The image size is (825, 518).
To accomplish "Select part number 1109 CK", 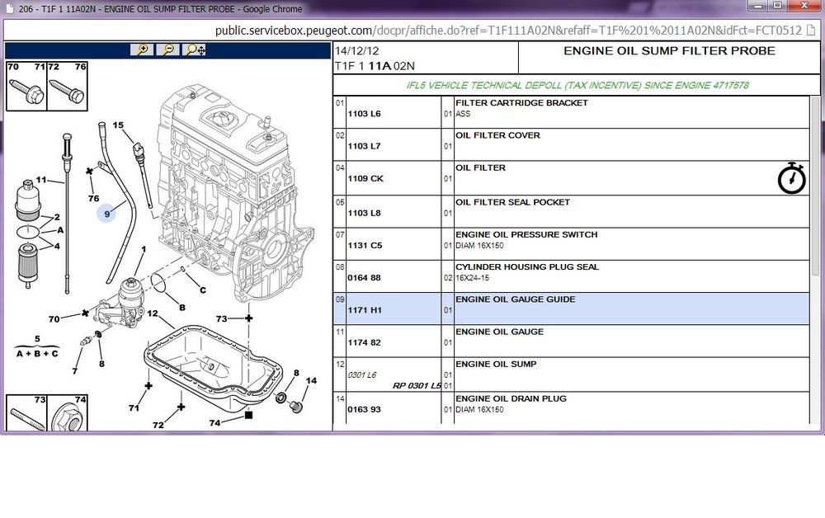I will click(365, 179).
